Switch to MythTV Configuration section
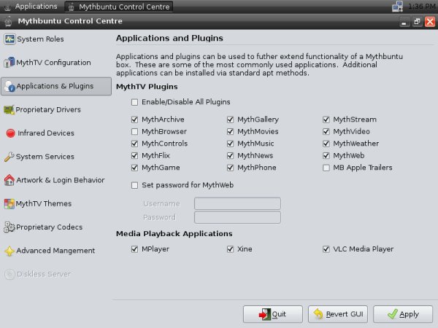Image resolution: width=438 pixels, height=328 pixels. [56, 63]
